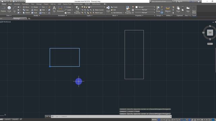This screenshot has width=216, height=121.
Task: Expand the Annotation panel dropdown
Action: pos(62,15)
